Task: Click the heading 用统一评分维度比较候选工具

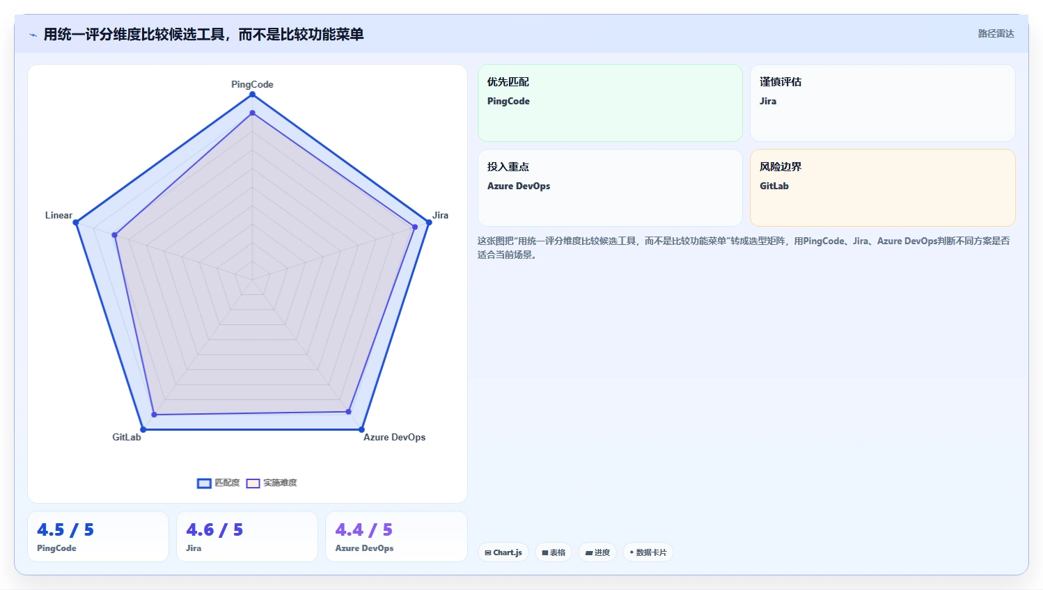Action: point(203,34)
